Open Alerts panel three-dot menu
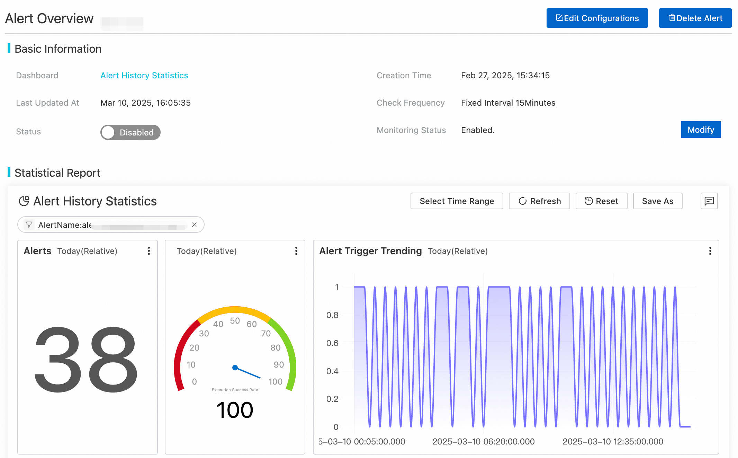The height and width of the screenshot is (458, 738). [x=149, y=251]
